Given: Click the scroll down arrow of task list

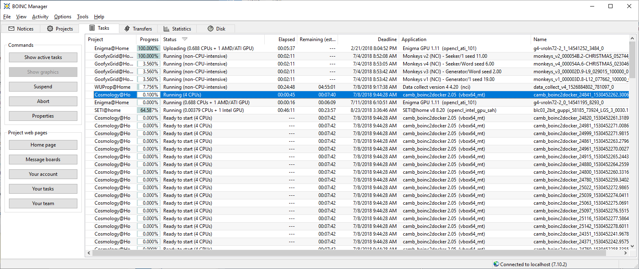Looking at the screenshot, I should click(x=632, y=246).
